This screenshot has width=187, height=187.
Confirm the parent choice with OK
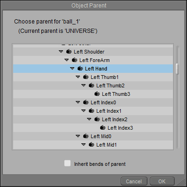[162, 181]
